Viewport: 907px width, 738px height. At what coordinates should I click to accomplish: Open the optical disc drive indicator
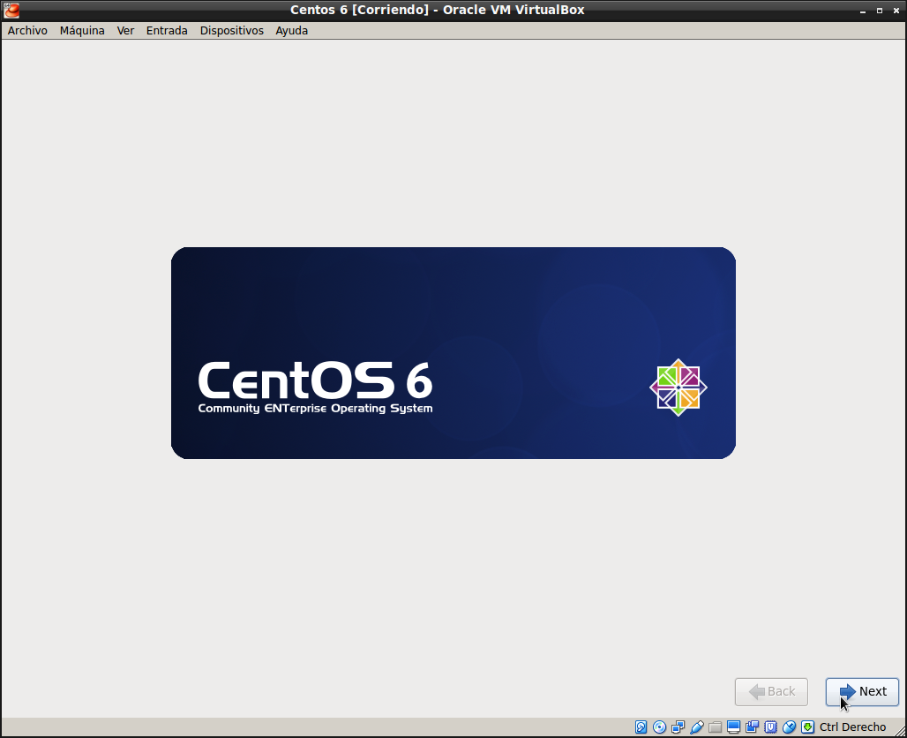tap(659, 727)
